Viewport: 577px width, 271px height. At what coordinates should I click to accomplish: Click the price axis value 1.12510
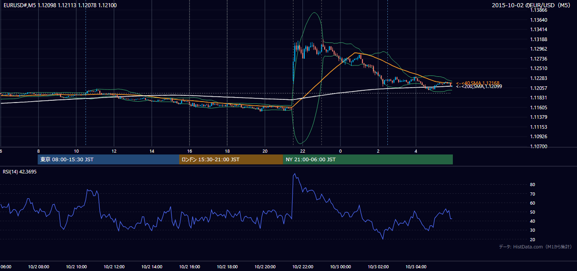pyautogui.click(x=539, y=68)
